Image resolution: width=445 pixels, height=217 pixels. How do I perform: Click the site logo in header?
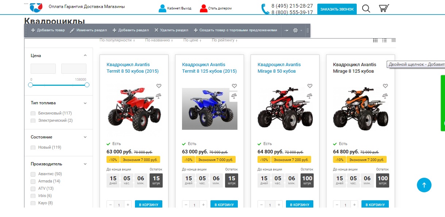pos(36,7)
